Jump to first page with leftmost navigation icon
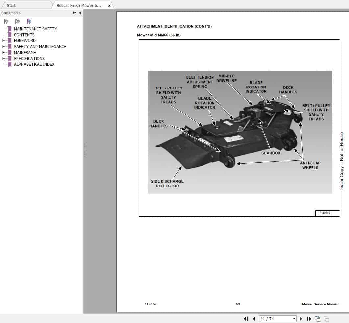 coord(246,319)
